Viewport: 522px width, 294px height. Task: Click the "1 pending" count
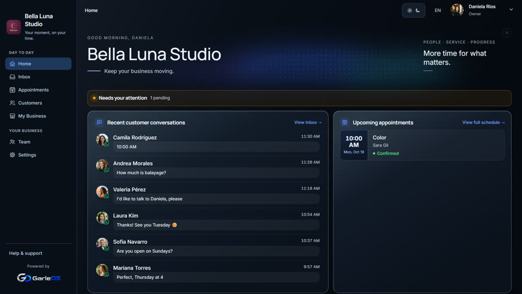coord(160,98)
